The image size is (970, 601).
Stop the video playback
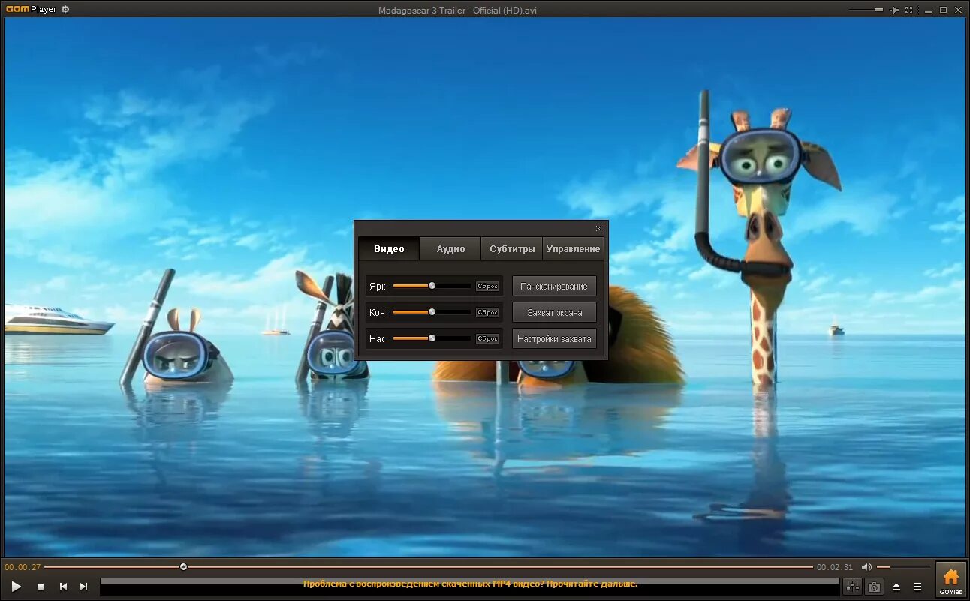tap(41, 587)
